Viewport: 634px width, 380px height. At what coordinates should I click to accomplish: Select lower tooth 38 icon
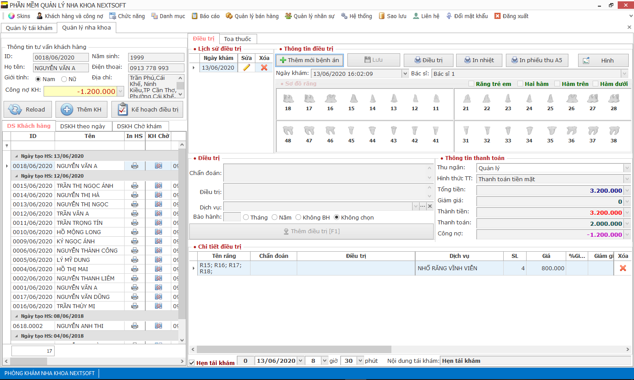(614, 130)
